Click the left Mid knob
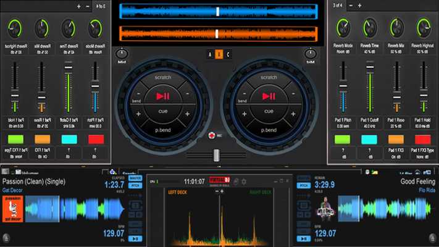439x247 pixels. 122,54
